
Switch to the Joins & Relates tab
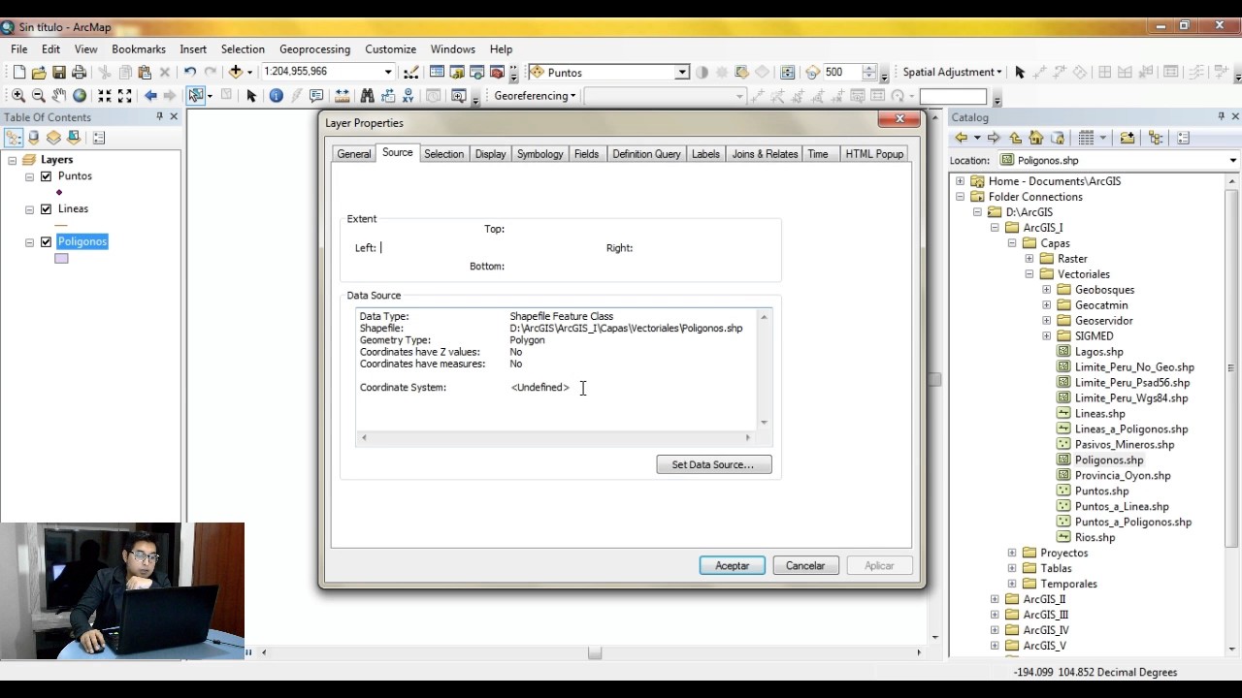765,154
